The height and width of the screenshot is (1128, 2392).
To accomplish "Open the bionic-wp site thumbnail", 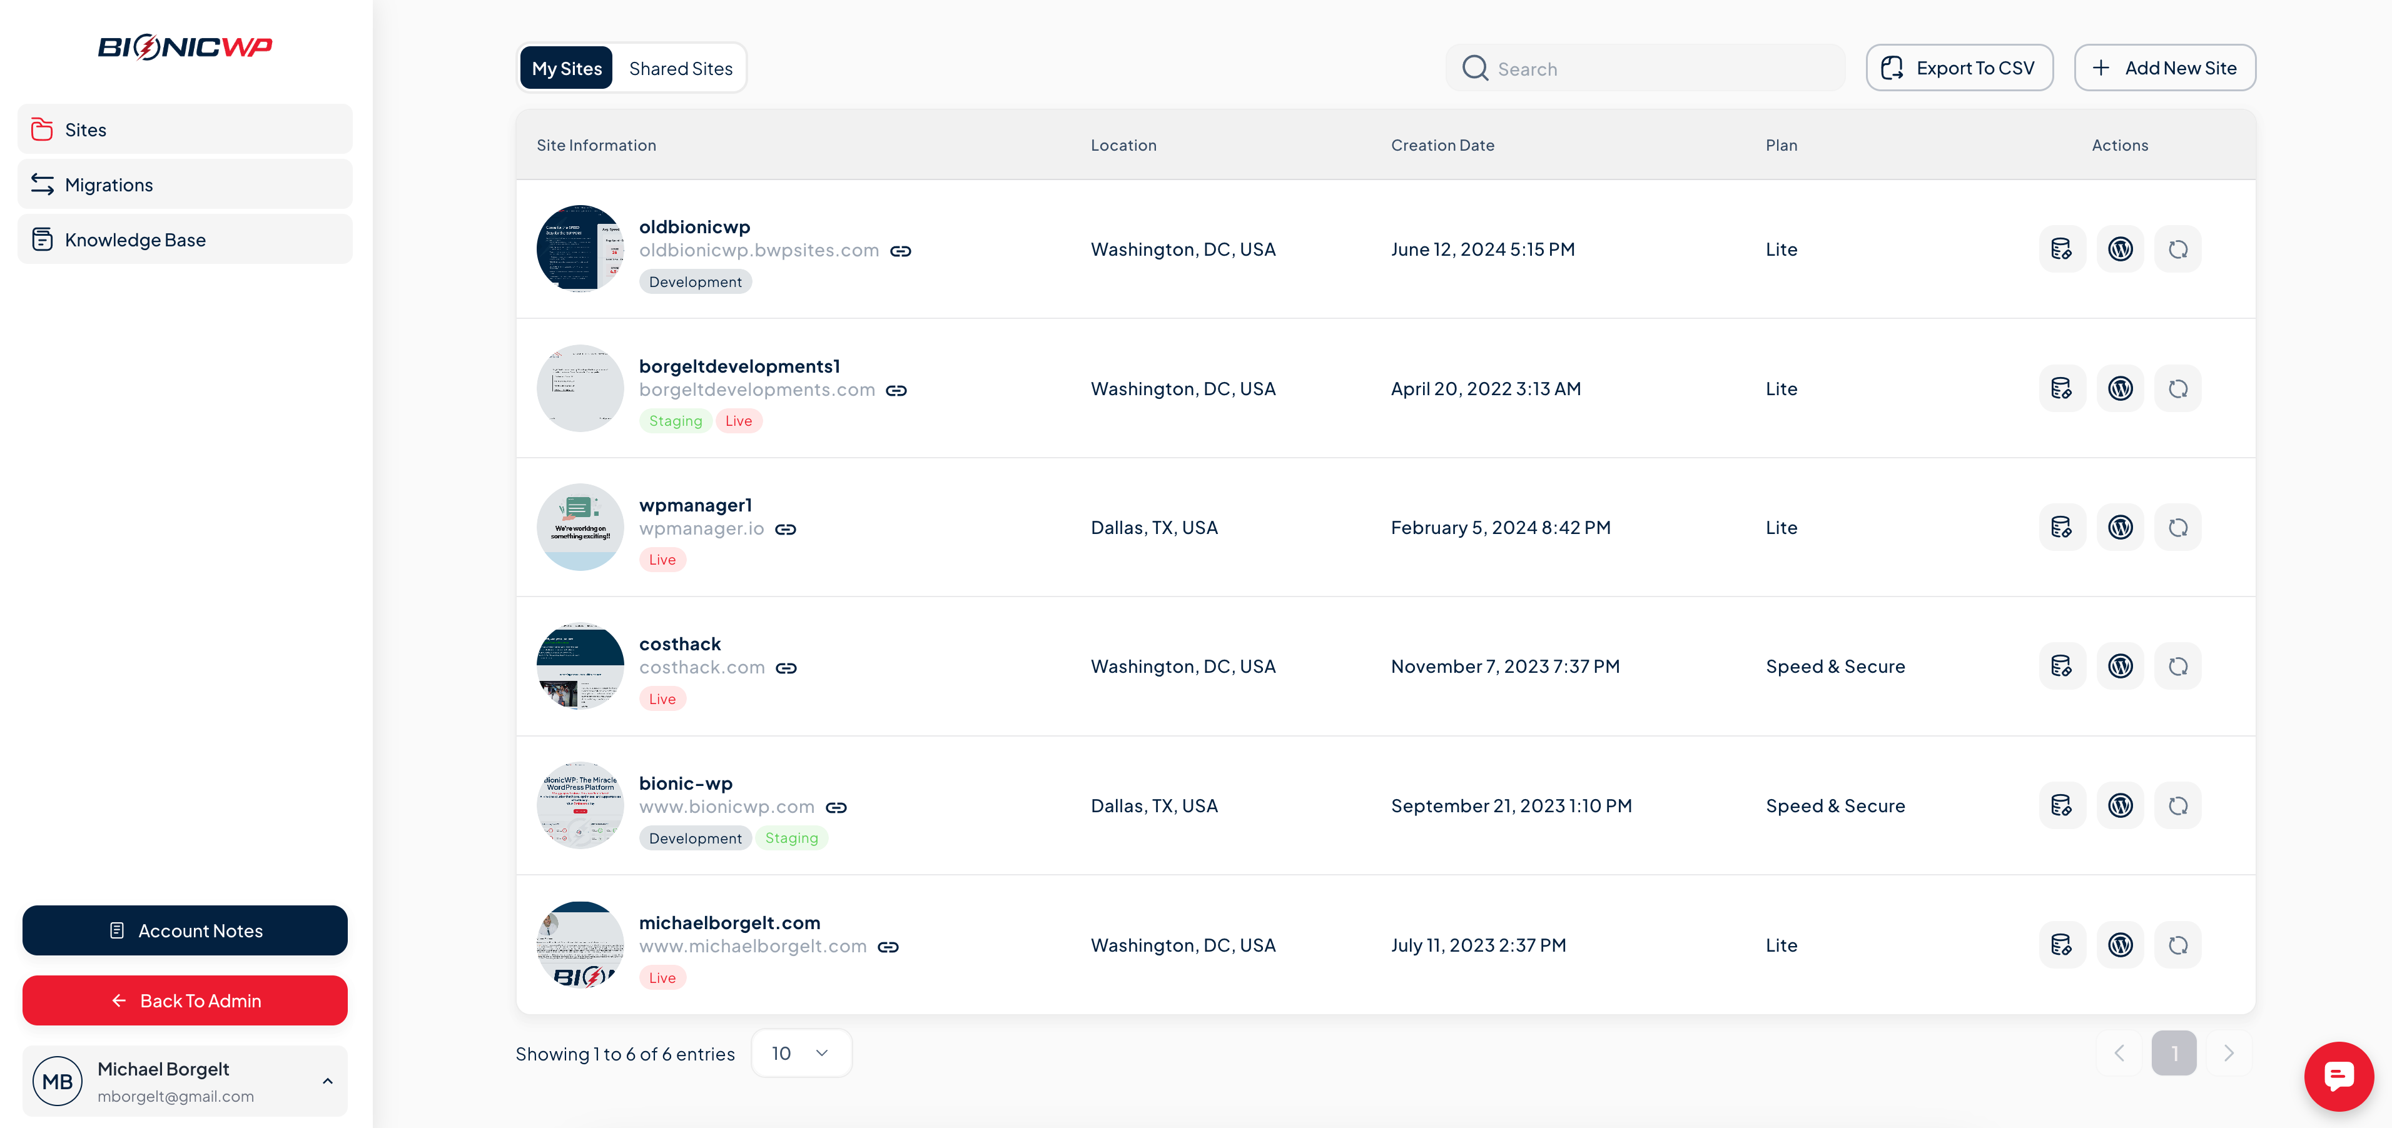I will [x=580, y=805].
